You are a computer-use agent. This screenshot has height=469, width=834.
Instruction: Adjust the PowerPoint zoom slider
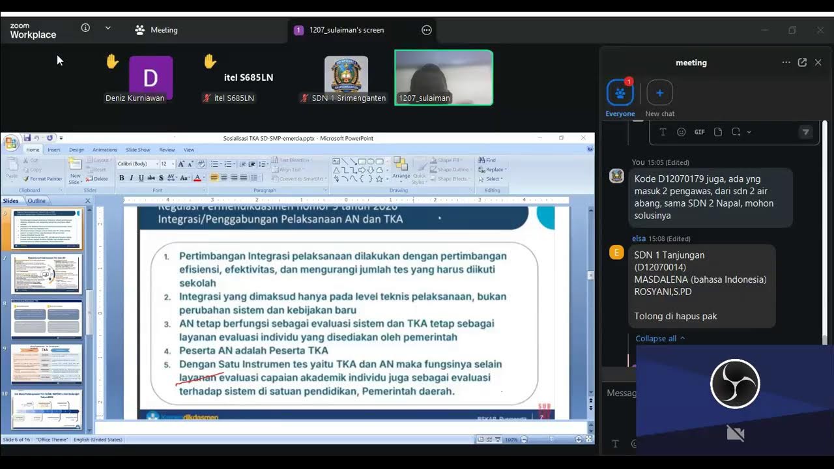[x=551, y=440]
